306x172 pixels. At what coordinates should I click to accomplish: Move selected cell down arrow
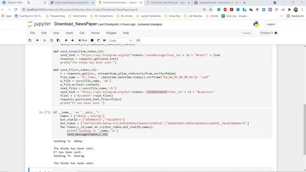tap(72, 40)
